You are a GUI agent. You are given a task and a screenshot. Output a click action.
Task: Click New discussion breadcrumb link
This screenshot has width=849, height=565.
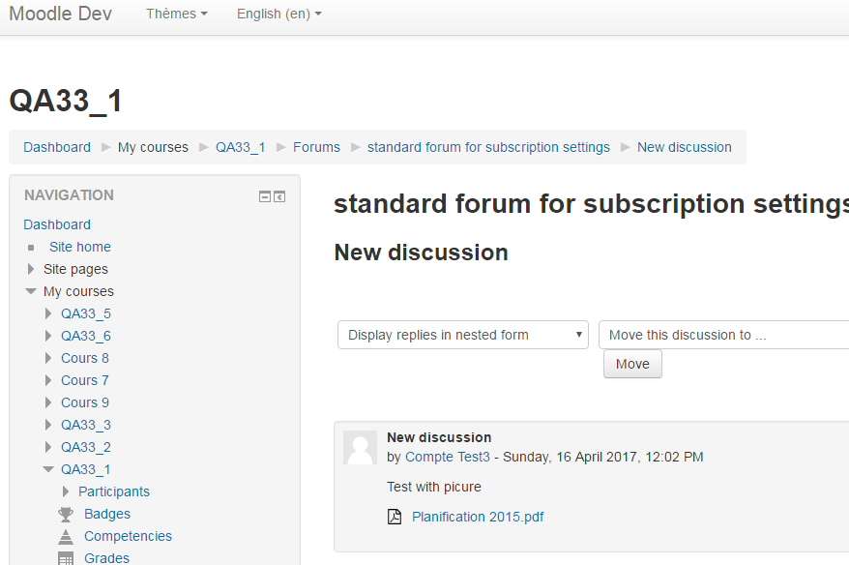tap(685, 147)
